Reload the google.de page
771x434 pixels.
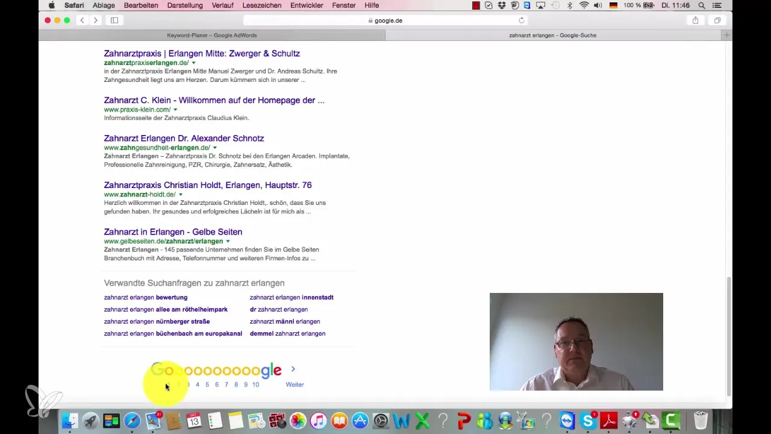point(522,20)
